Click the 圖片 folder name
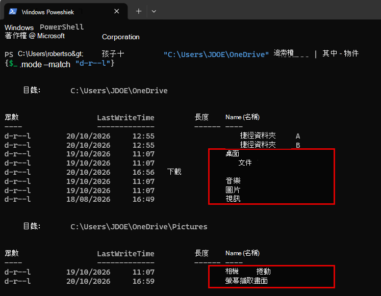Viewport: 381px width, 296px height. (x=233, y=190)
